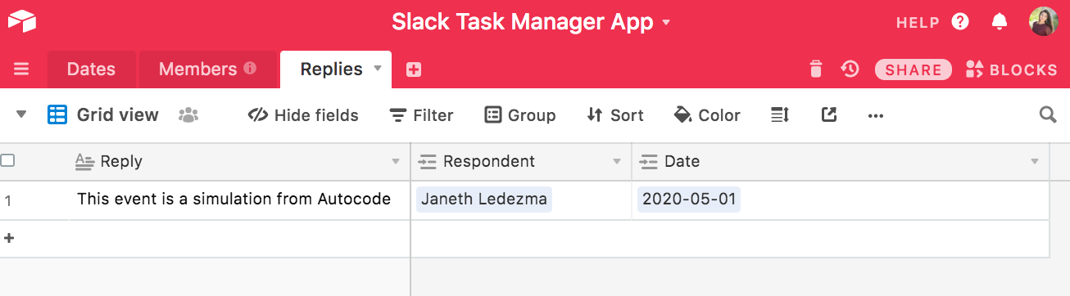Open the search magnifier icon
This screenshot has height=296, width=1070.
point(1048,114)
